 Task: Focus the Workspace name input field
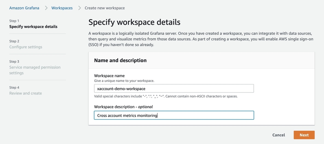[x=174, y=89]
